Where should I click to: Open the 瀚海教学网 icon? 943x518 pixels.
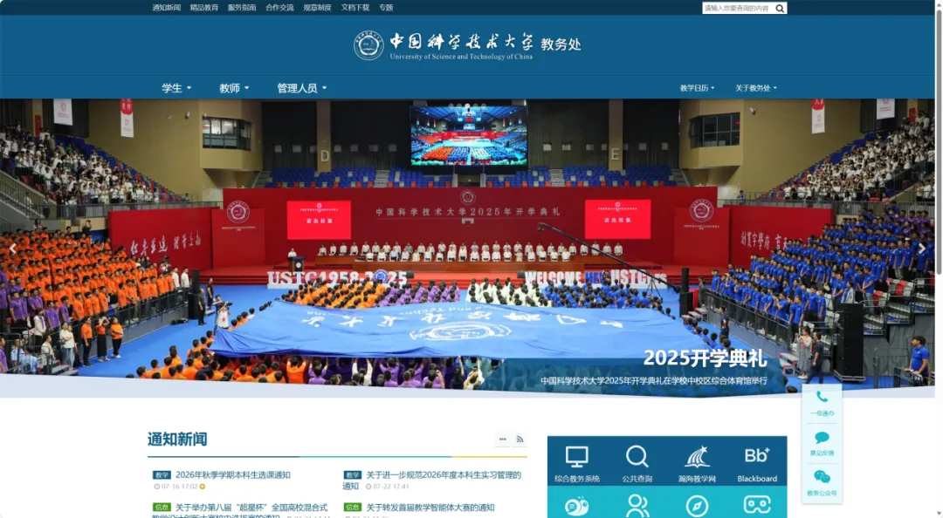(697, 457)
